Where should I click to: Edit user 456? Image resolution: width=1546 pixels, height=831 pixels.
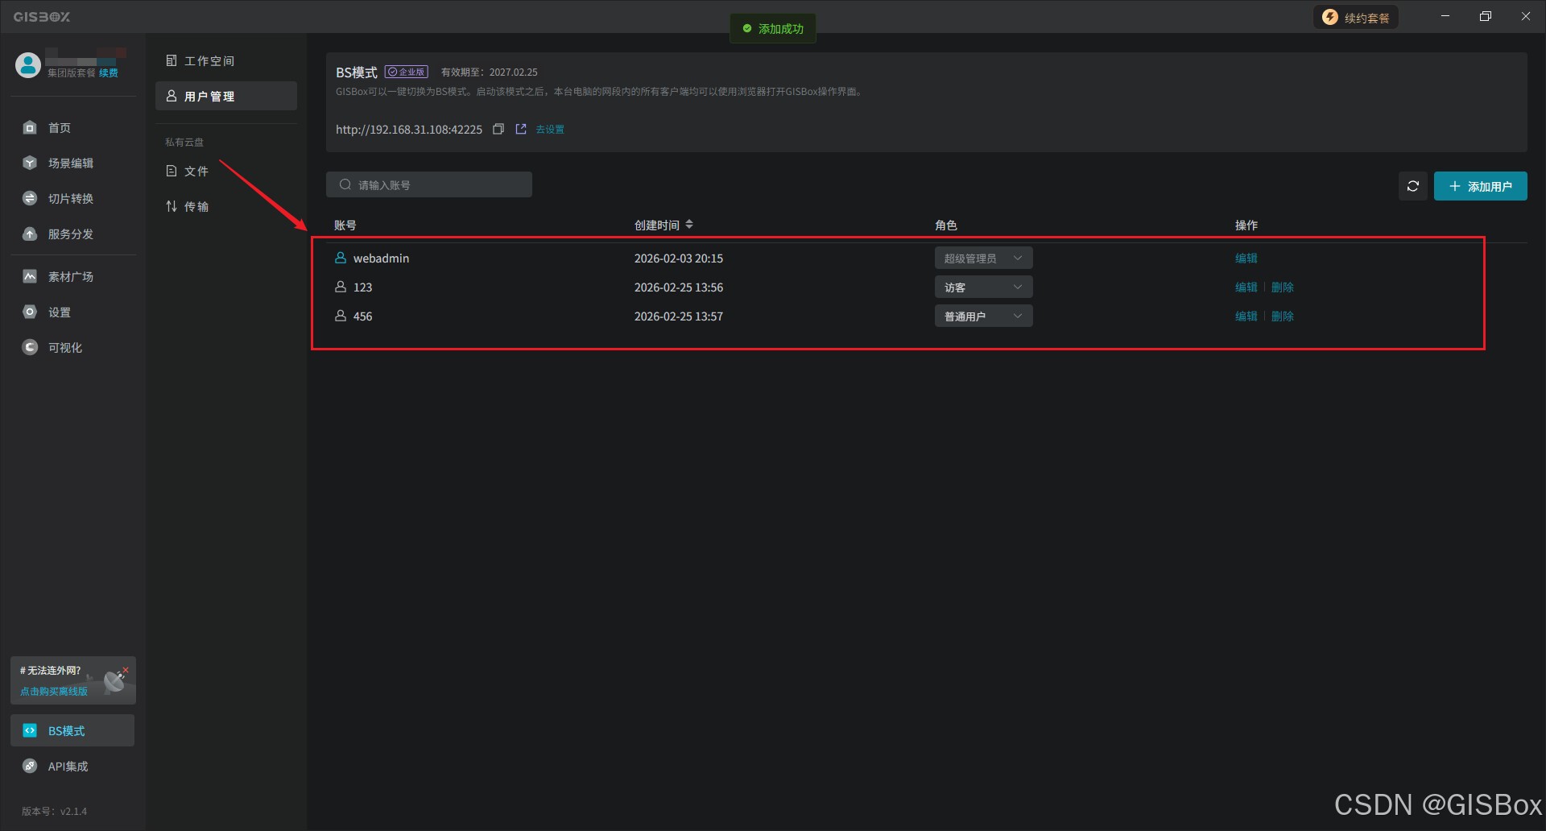1246,316
